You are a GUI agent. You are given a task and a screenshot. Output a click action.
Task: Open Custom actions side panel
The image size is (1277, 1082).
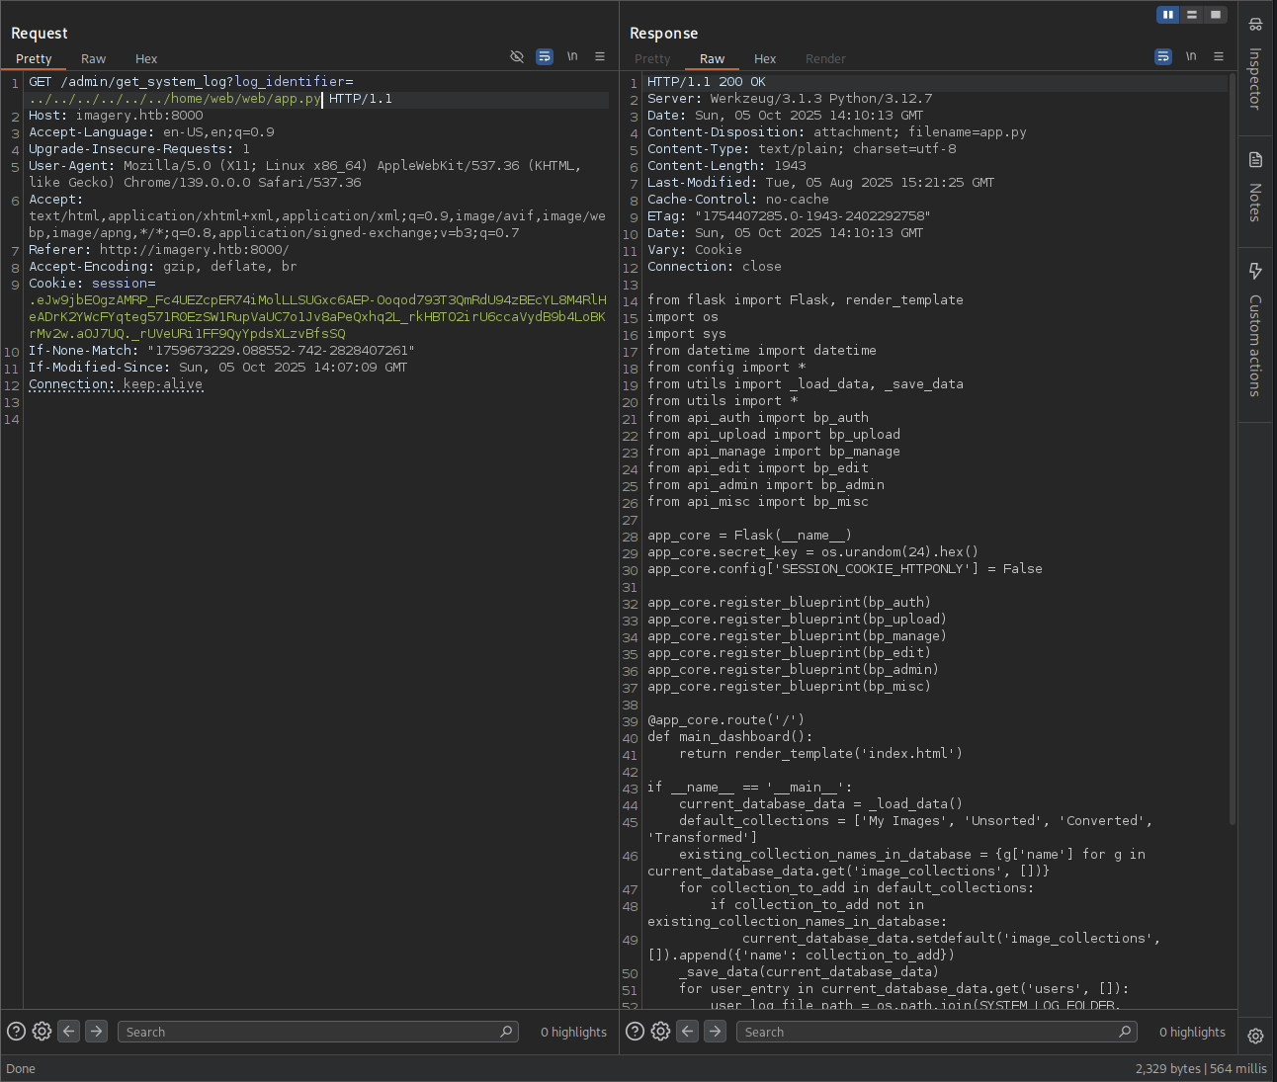click(x=1255, y=331)
